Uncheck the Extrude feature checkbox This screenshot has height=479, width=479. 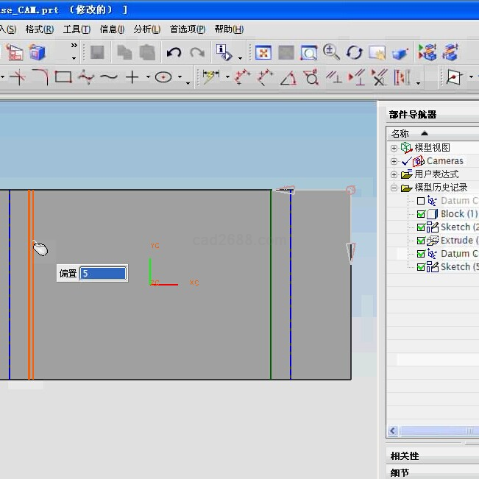pos(421,241)
